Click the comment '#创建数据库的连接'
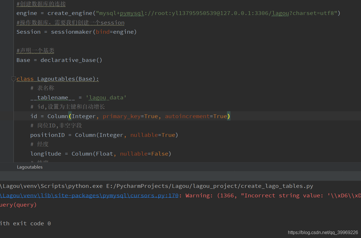The width and height of the screenshot is (361, 238). point(41,4)
